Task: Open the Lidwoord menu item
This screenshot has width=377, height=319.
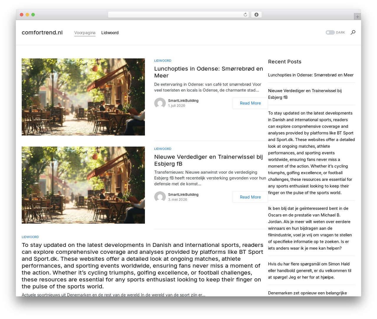Action: click(110, 33)
